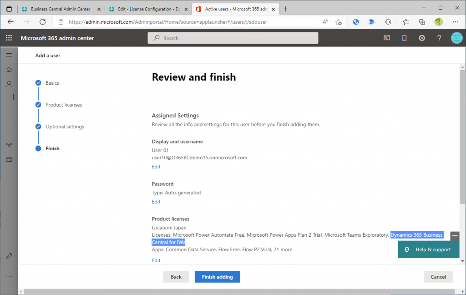Image resolution: width=466 pixels, height=295 pixels.
Task: Open a new browser tab
Action: 286,9
